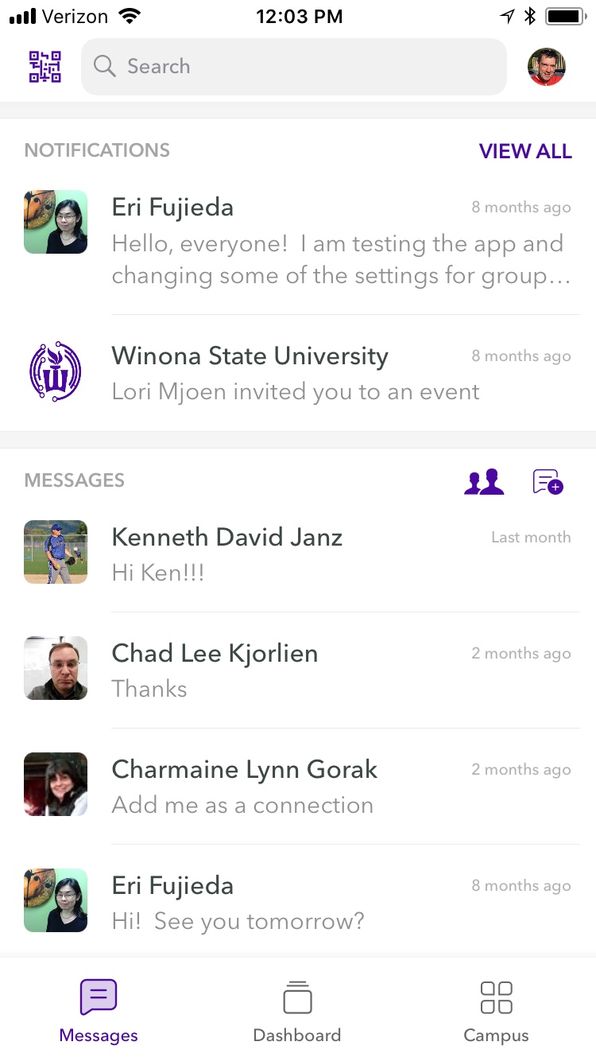This screenshot has width=596, height=1061.
Task: Open Charmaine Lynn Gorak's message
Action: [x=340, y=786]
